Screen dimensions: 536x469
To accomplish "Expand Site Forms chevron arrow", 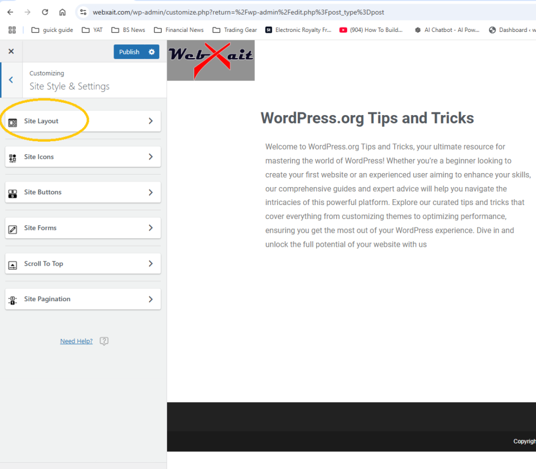I will [151, 227].
